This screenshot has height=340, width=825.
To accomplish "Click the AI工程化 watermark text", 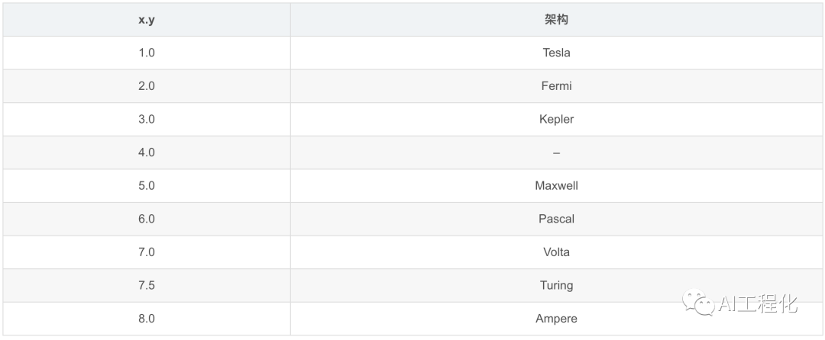I will (x=758, y=304).
